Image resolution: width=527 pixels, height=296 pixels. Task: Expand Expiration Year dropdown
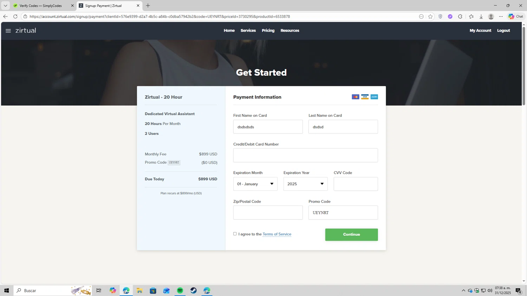coord(305,184)
